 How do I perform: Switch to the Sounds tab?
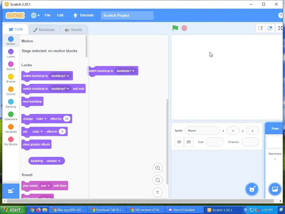coord(73,30)
